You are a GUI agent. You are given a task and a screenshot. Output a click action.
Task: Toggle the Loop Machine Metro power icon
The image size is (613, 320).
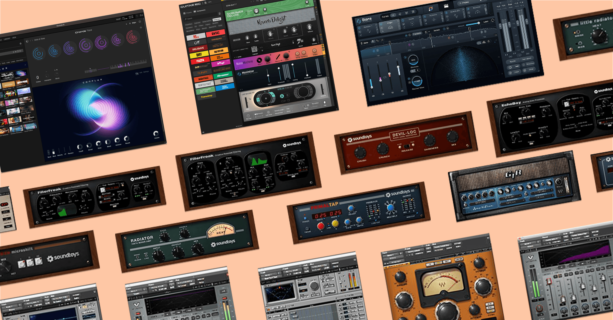coord(308,105)
